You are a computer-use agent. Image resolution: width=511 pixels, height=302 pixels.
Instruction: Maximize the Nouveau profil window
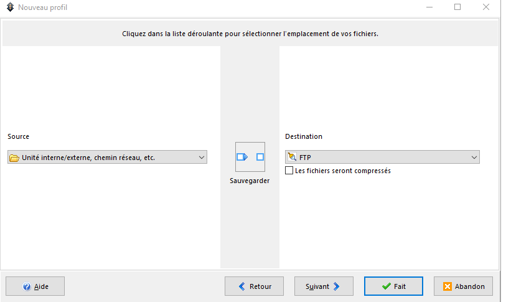[457, 7]
